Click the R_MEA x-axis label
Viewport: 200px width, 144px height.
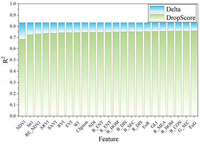click(x=160, y=127)
